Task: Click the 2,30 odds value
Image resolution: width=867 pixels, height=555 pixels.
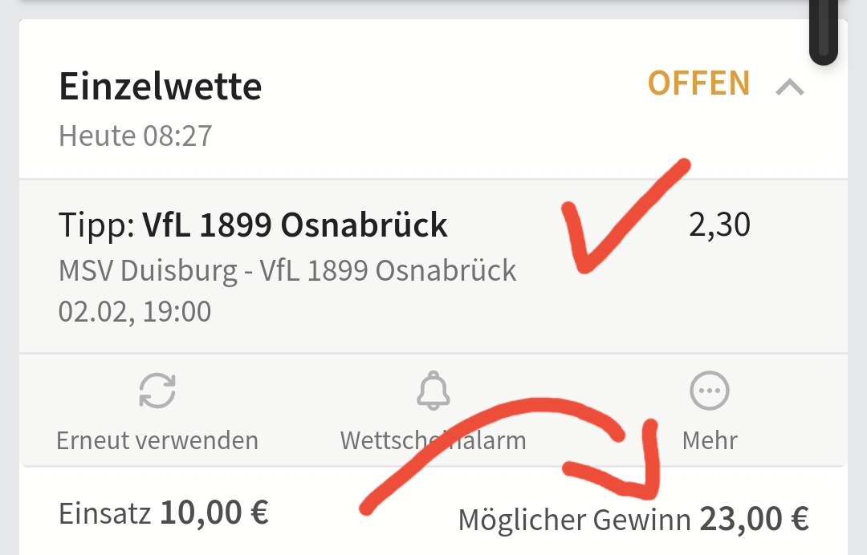Action: coord(719,225)
